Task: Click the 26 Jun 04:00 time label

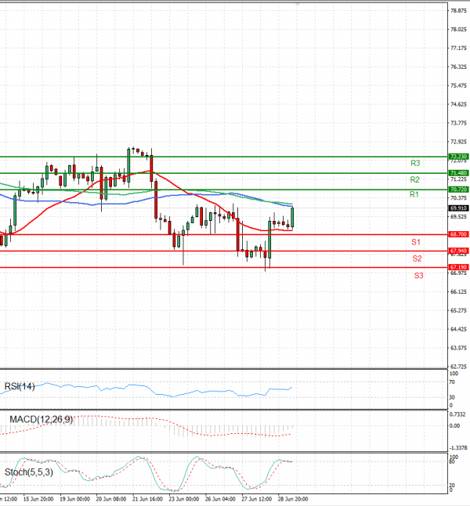Action: tap(220, 499)
